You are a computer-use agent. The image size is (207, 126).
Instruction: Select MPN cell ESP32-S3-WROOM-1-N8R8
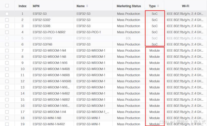[x=51, y=75]
